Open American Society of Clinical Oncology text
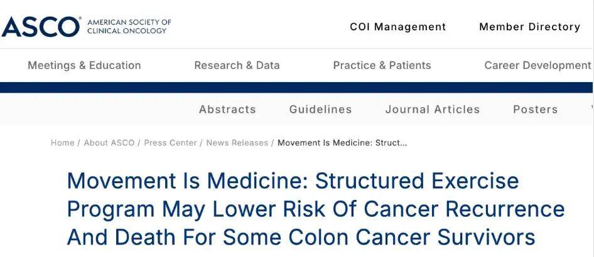 click(129, 26)
